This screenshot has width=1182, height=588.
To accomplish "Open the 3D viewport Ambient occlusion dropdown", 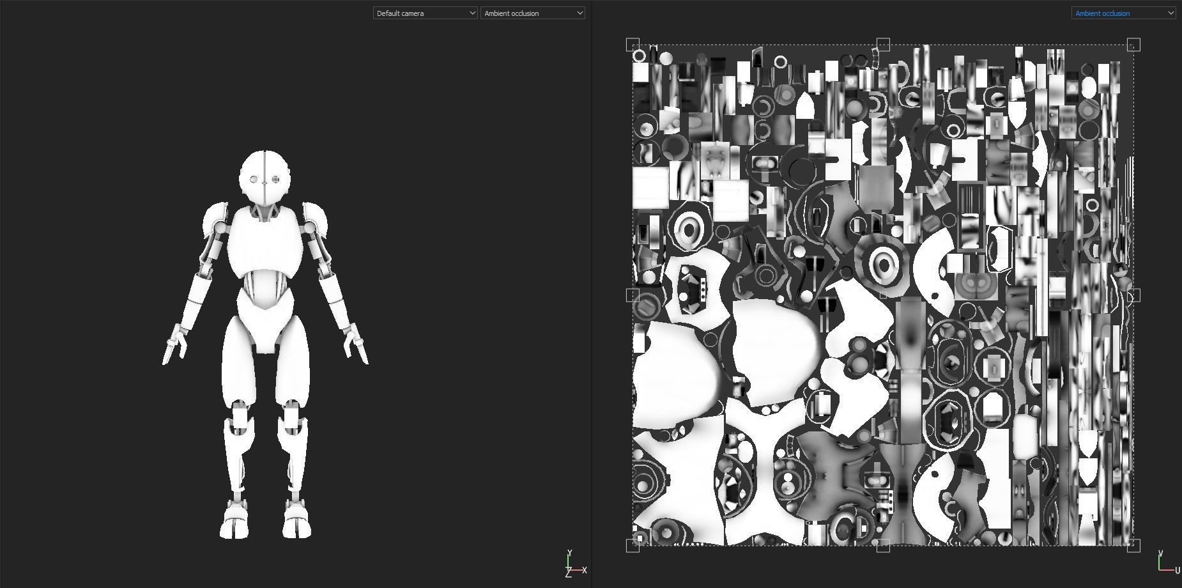I will point(533,13).
